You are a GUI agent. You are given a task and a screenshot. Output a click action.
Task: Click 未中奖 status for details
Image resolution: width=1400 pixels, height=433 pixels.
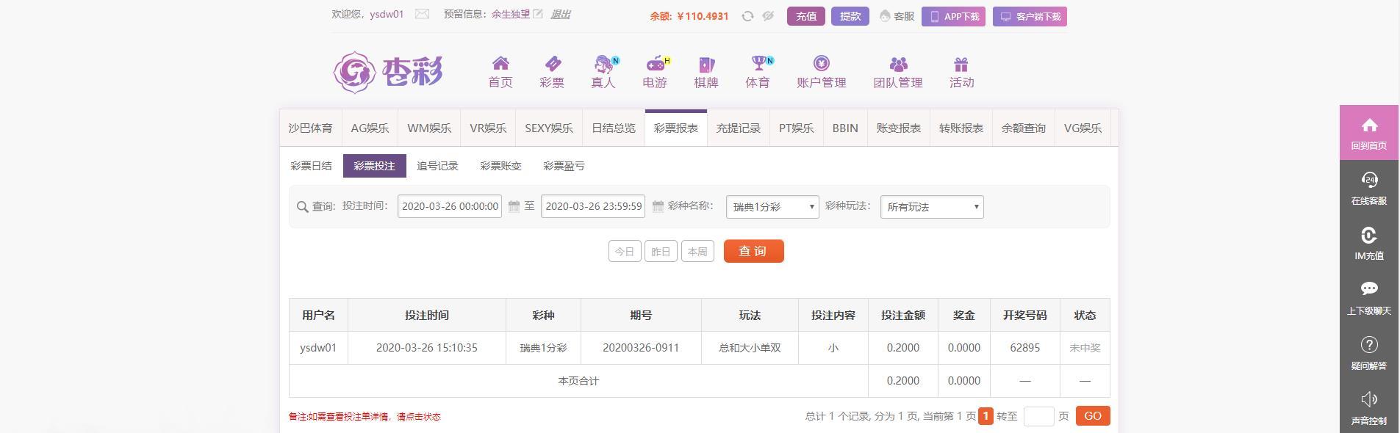[x=1085, y=348]
